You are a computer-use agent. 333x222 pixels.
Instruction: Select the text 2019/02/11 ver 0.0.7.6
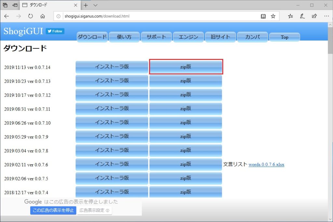[26, 165]
